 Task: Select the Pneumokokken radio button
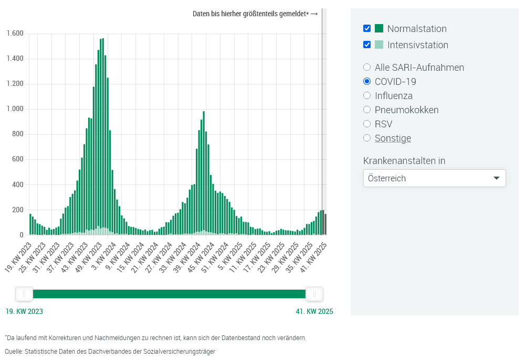(x=367, y=110)
